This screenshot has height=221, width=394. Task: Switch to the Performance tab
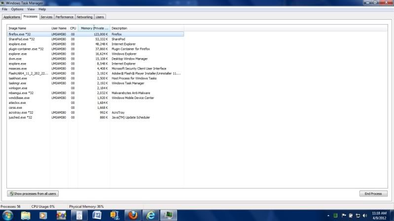[x=64, y=17]
